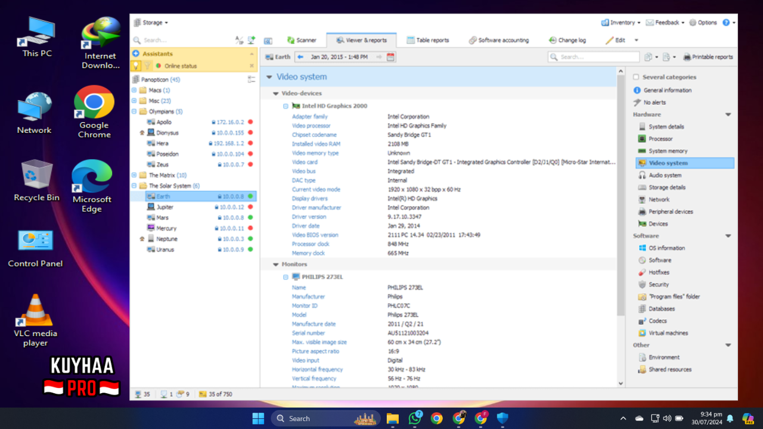Click the blue plus icon beside Assistants
Image resolution: width=763 pixels, height=429 pixels.
tap(136, 54)
